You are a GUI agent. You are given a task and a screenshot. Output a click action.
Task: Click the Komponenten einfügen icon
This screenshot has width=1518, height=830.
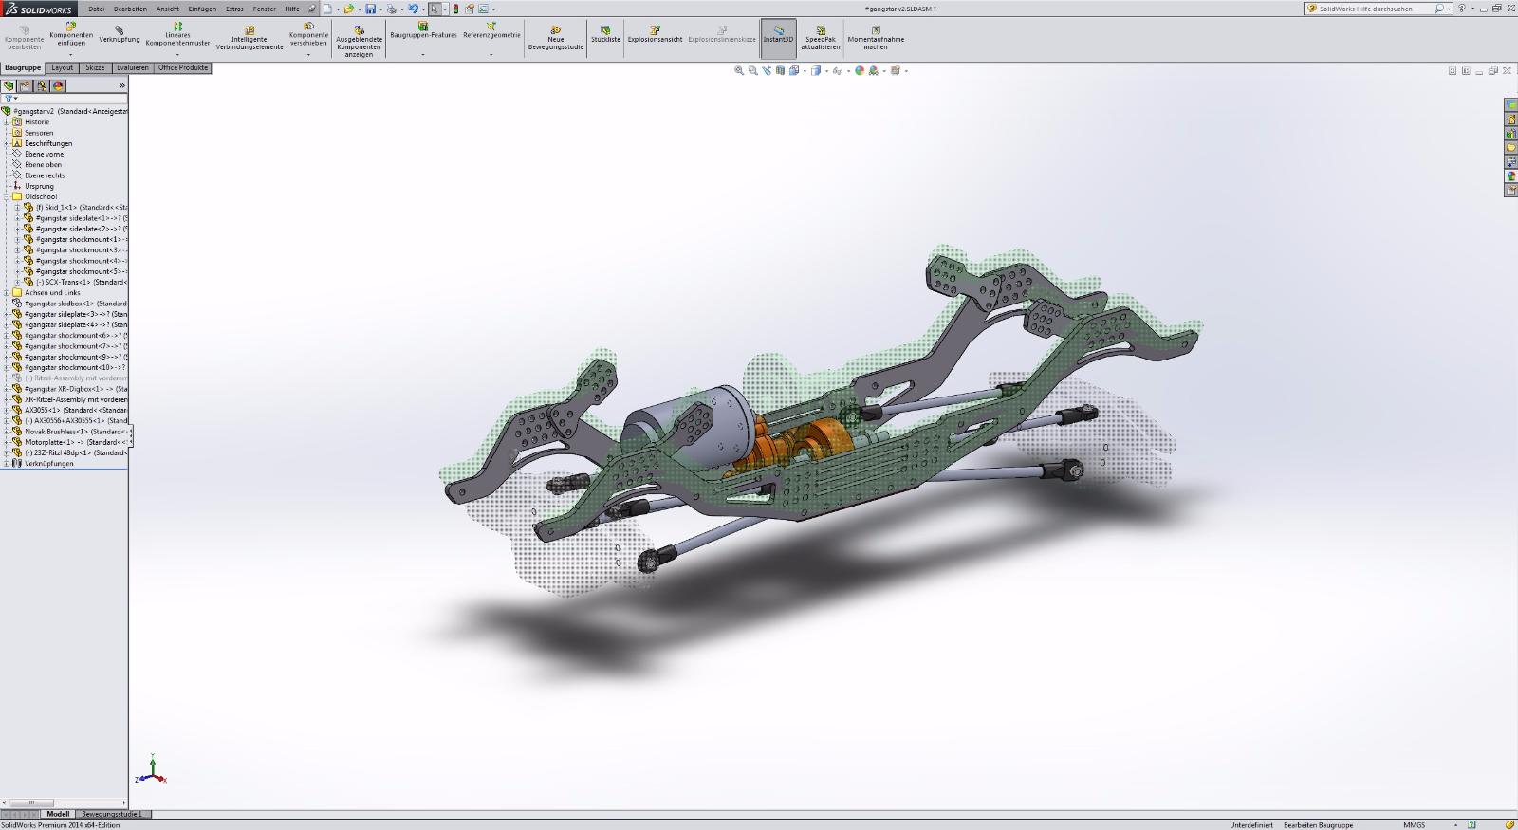[x=71, y=27]
